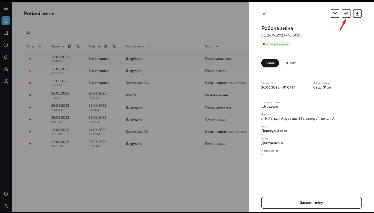Click the search magnifier icon
The image size is (374, 213).
[x=28, y=33]
